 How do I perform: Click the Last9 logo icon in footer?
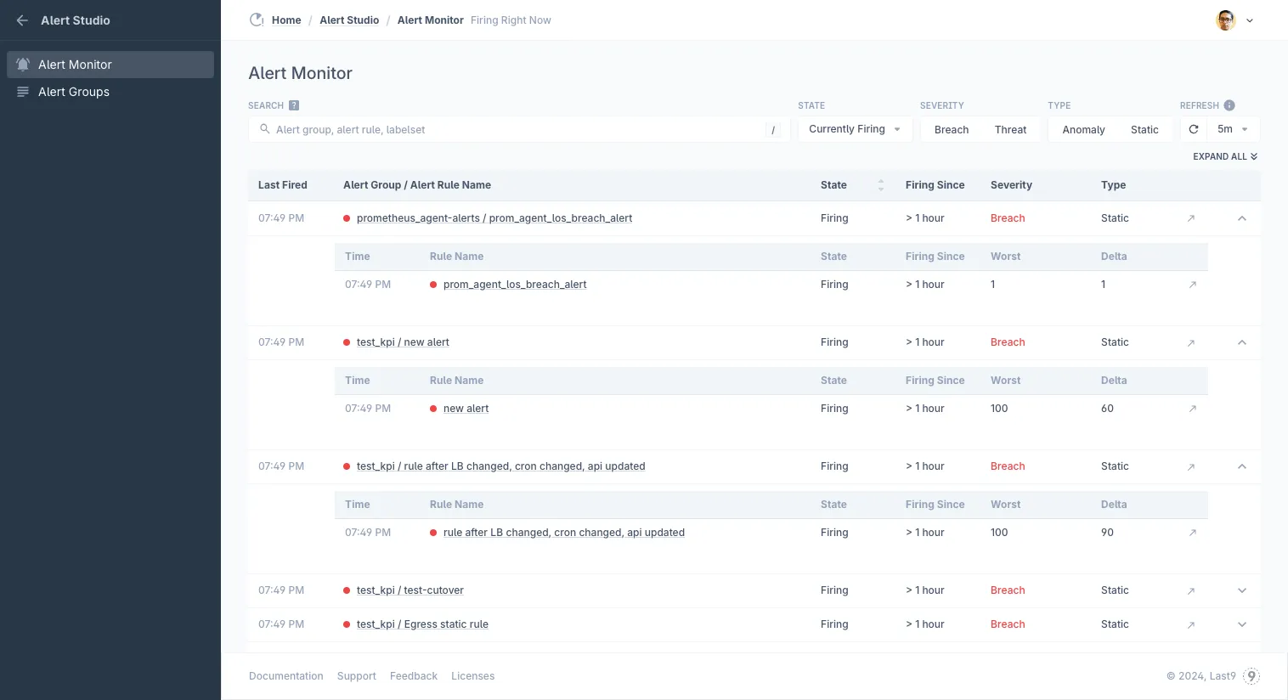1251,676
